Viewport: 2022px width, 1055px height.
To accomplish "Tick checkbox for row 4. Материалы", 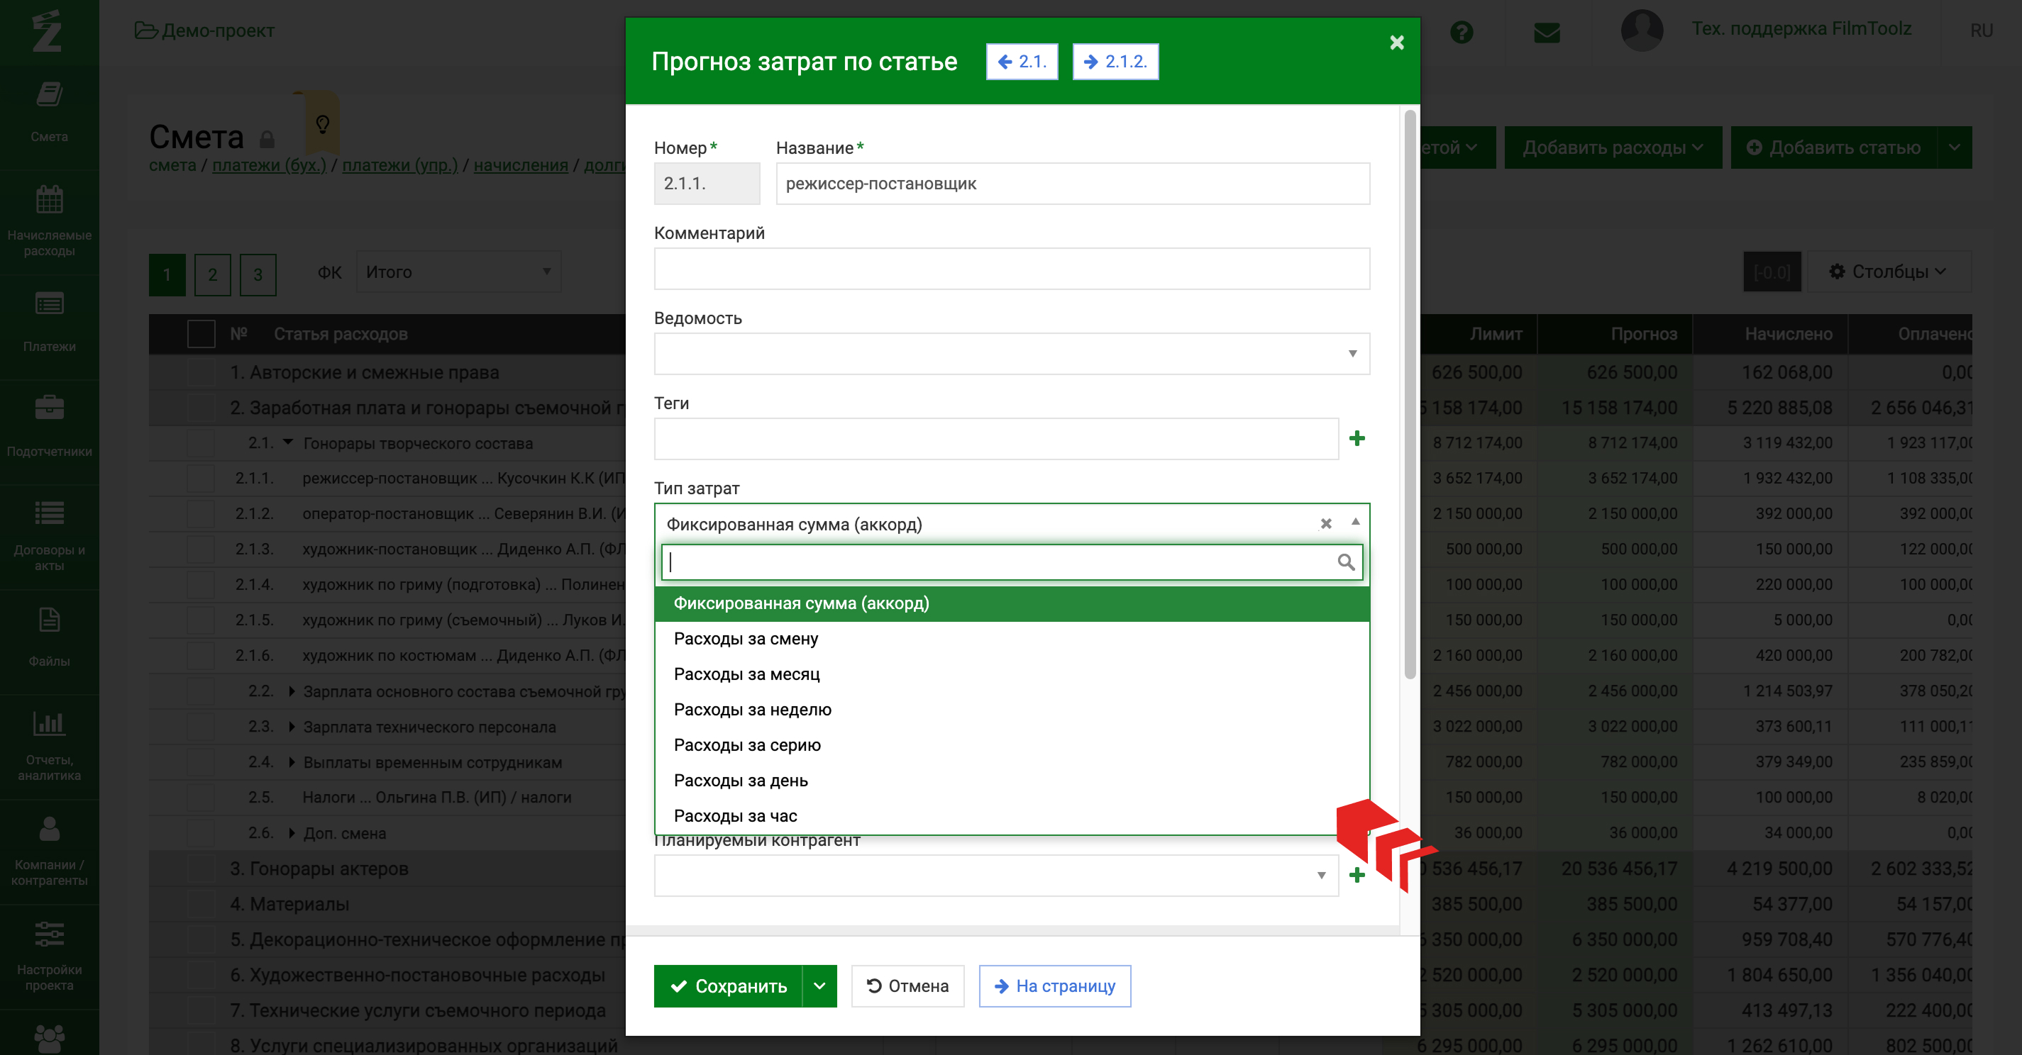I will [x=201, y=903].
